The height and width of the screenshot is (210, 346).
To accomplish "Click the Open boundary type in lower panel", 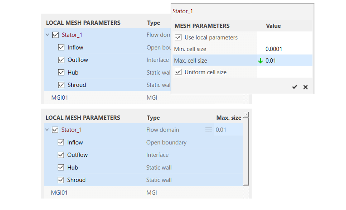I will tap(166, 142).
